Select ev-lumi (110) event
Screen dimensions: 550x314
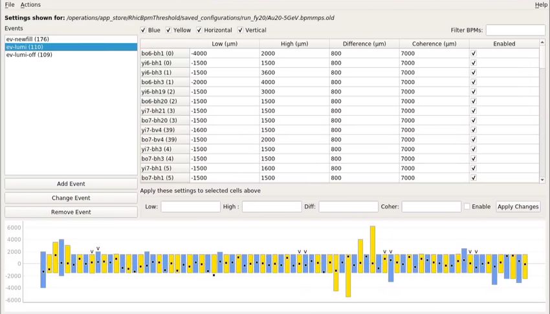click(71, 47)
